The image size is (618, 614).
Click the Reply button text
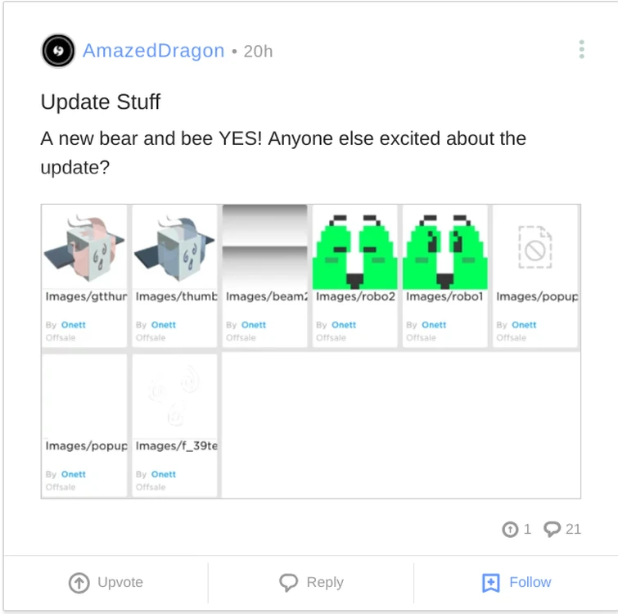coord(325,582)
